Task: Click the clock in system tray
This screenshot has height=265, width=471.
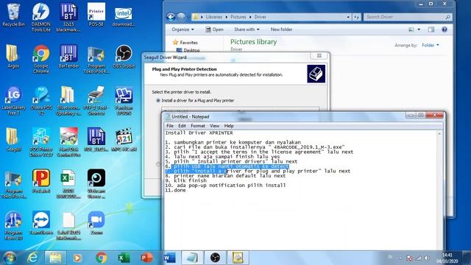Action: click(x=447, y=258)
